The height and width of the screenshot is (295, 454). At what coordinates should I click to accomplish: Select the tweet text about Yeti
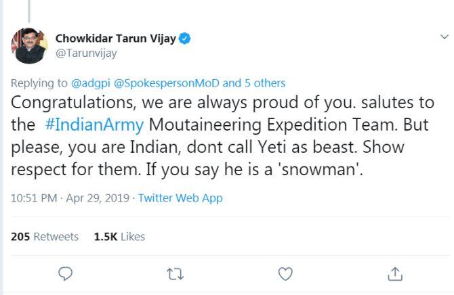click(x=222, y=136)
